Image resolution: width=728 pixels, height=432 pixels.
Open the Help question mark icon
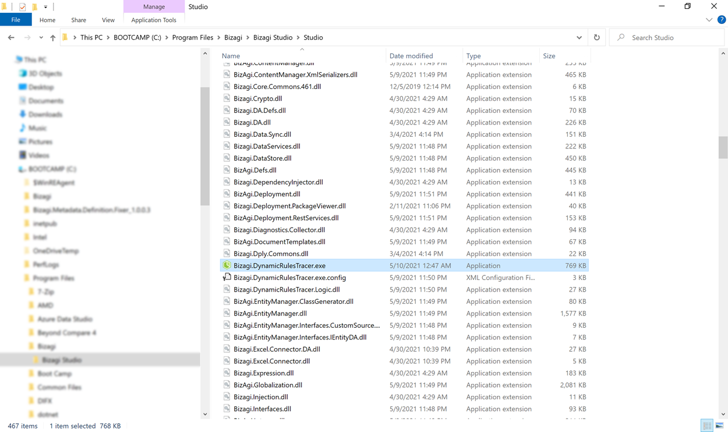(x=722, y=20)
